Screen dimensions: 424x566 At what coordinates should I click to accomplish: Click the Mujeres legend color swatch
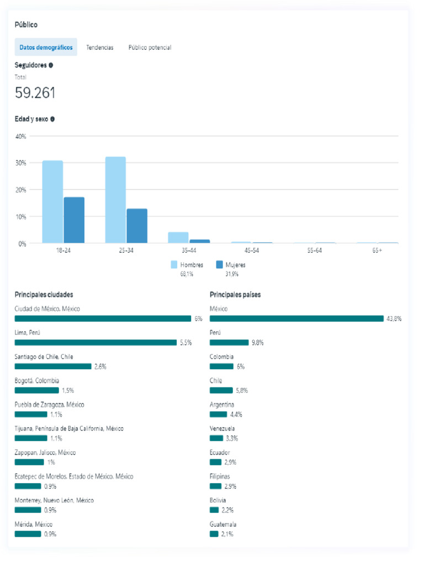[x=219, y=265]
